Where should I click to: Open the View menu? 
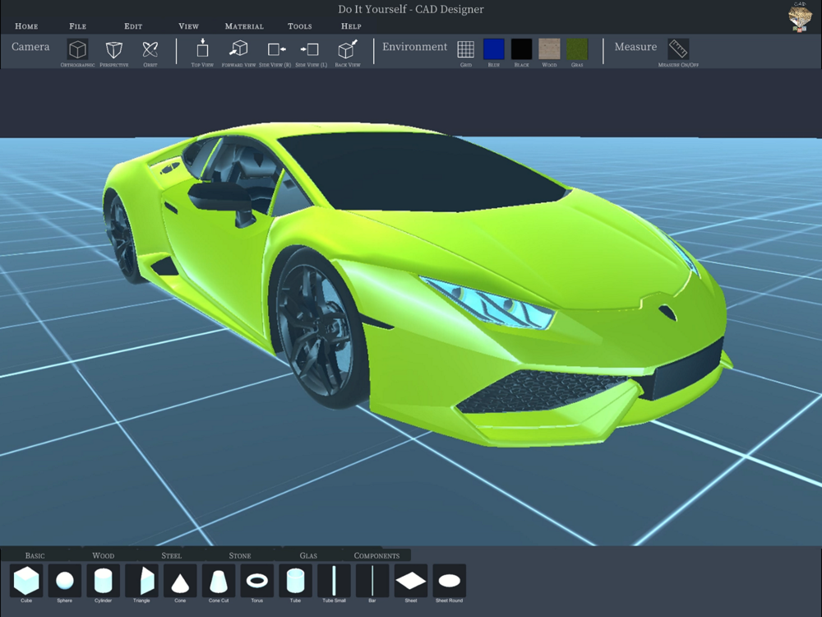tap(188, 26)
